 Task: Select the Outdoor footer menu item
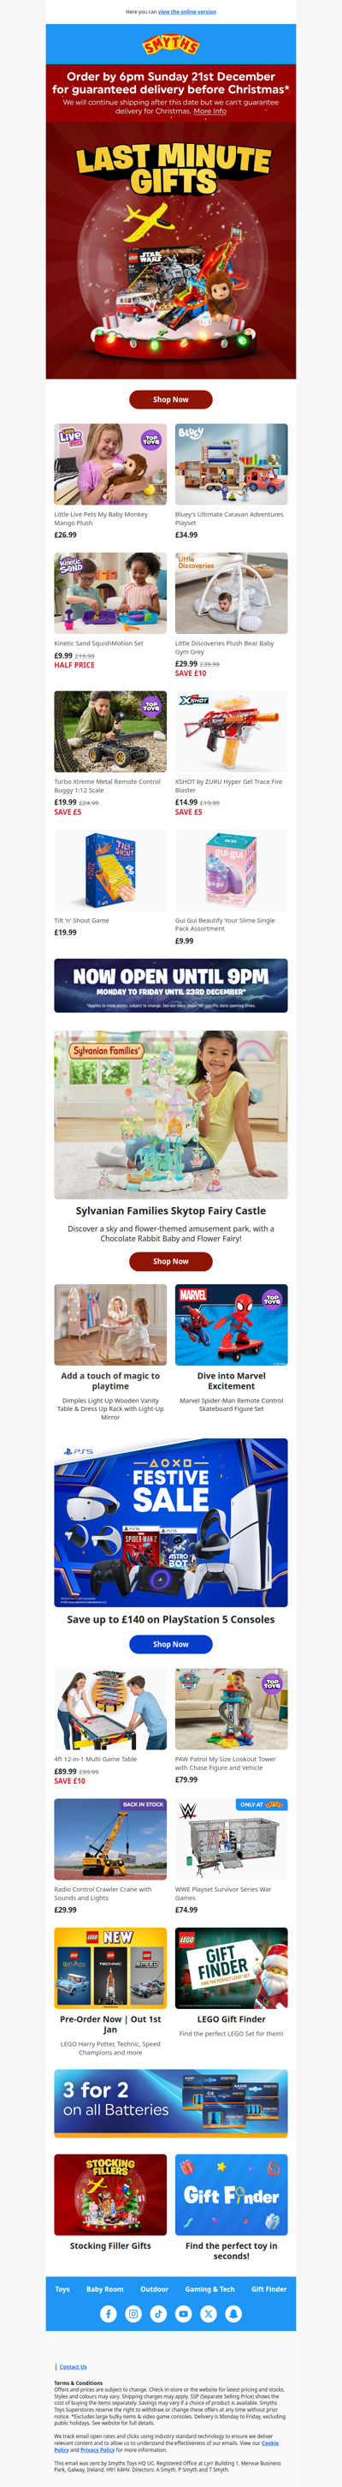(x=154, y=2288)
